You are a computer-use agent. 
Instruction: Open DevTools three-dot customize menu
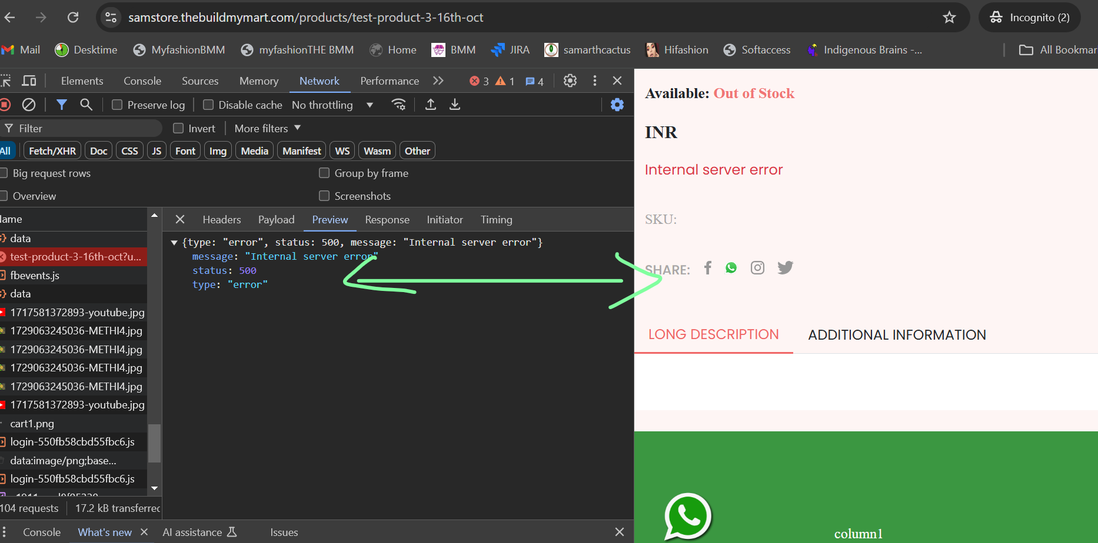click(595, 81)
